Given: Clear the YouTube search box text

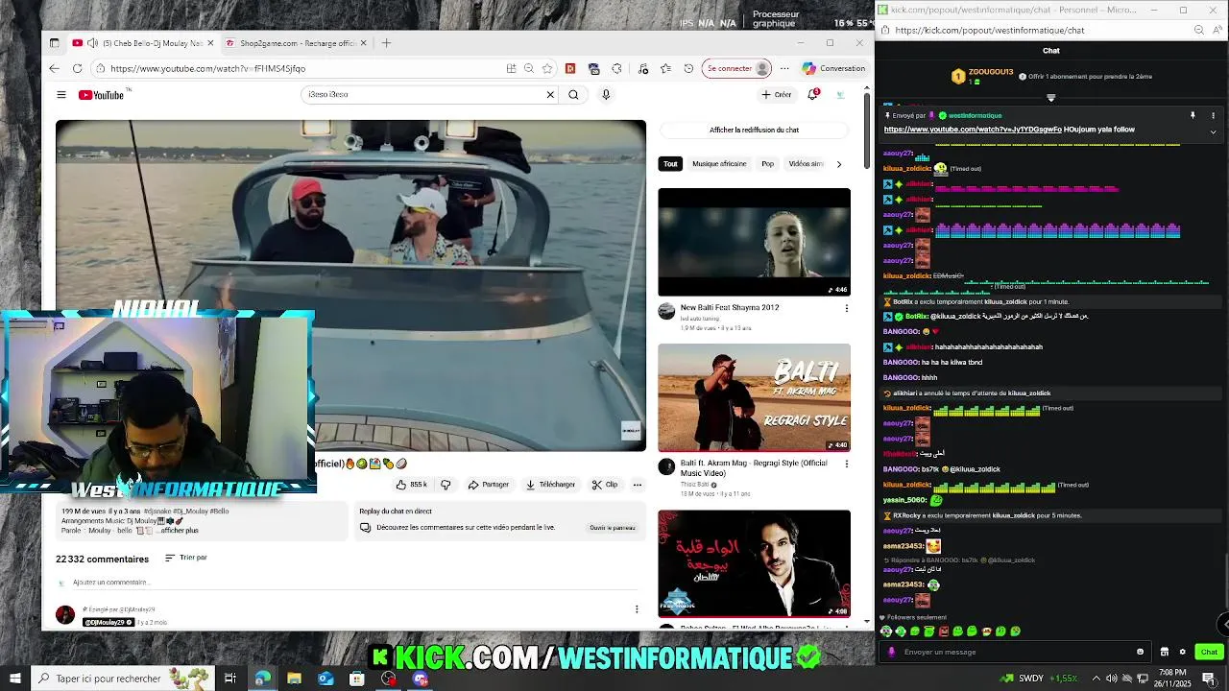Looking at the screenshot, I should 550,95.
